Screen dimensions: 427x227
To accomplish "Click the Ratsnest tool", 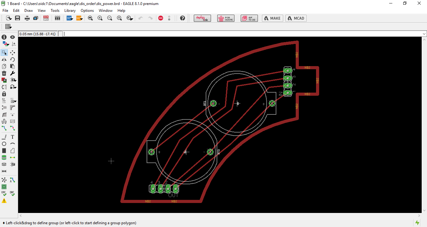I will click(x=4, y=180).
